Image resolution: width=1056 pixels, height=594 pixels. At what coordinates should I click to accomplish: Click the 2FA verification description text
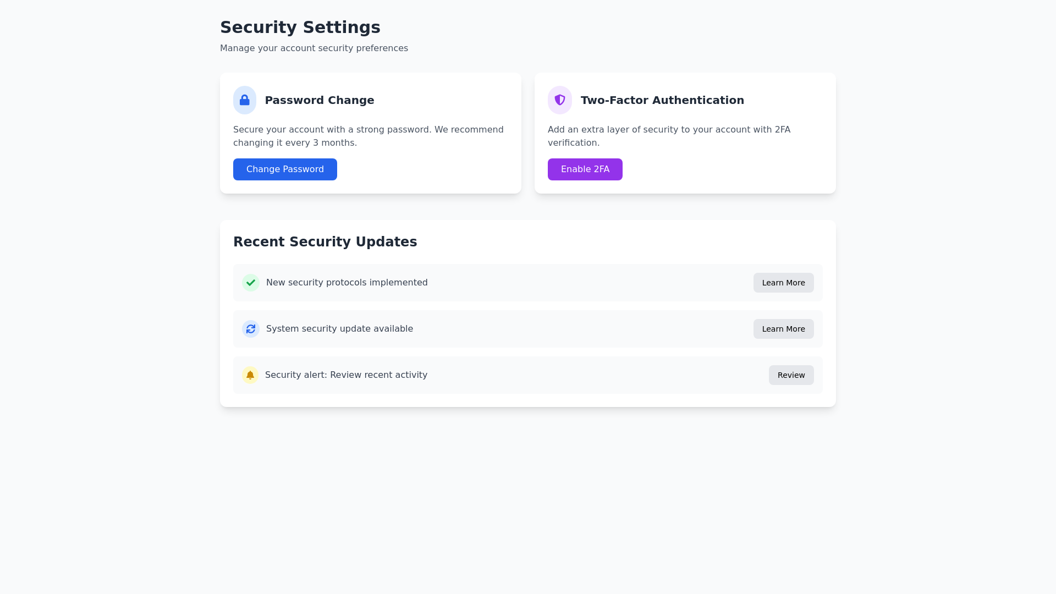668,136
